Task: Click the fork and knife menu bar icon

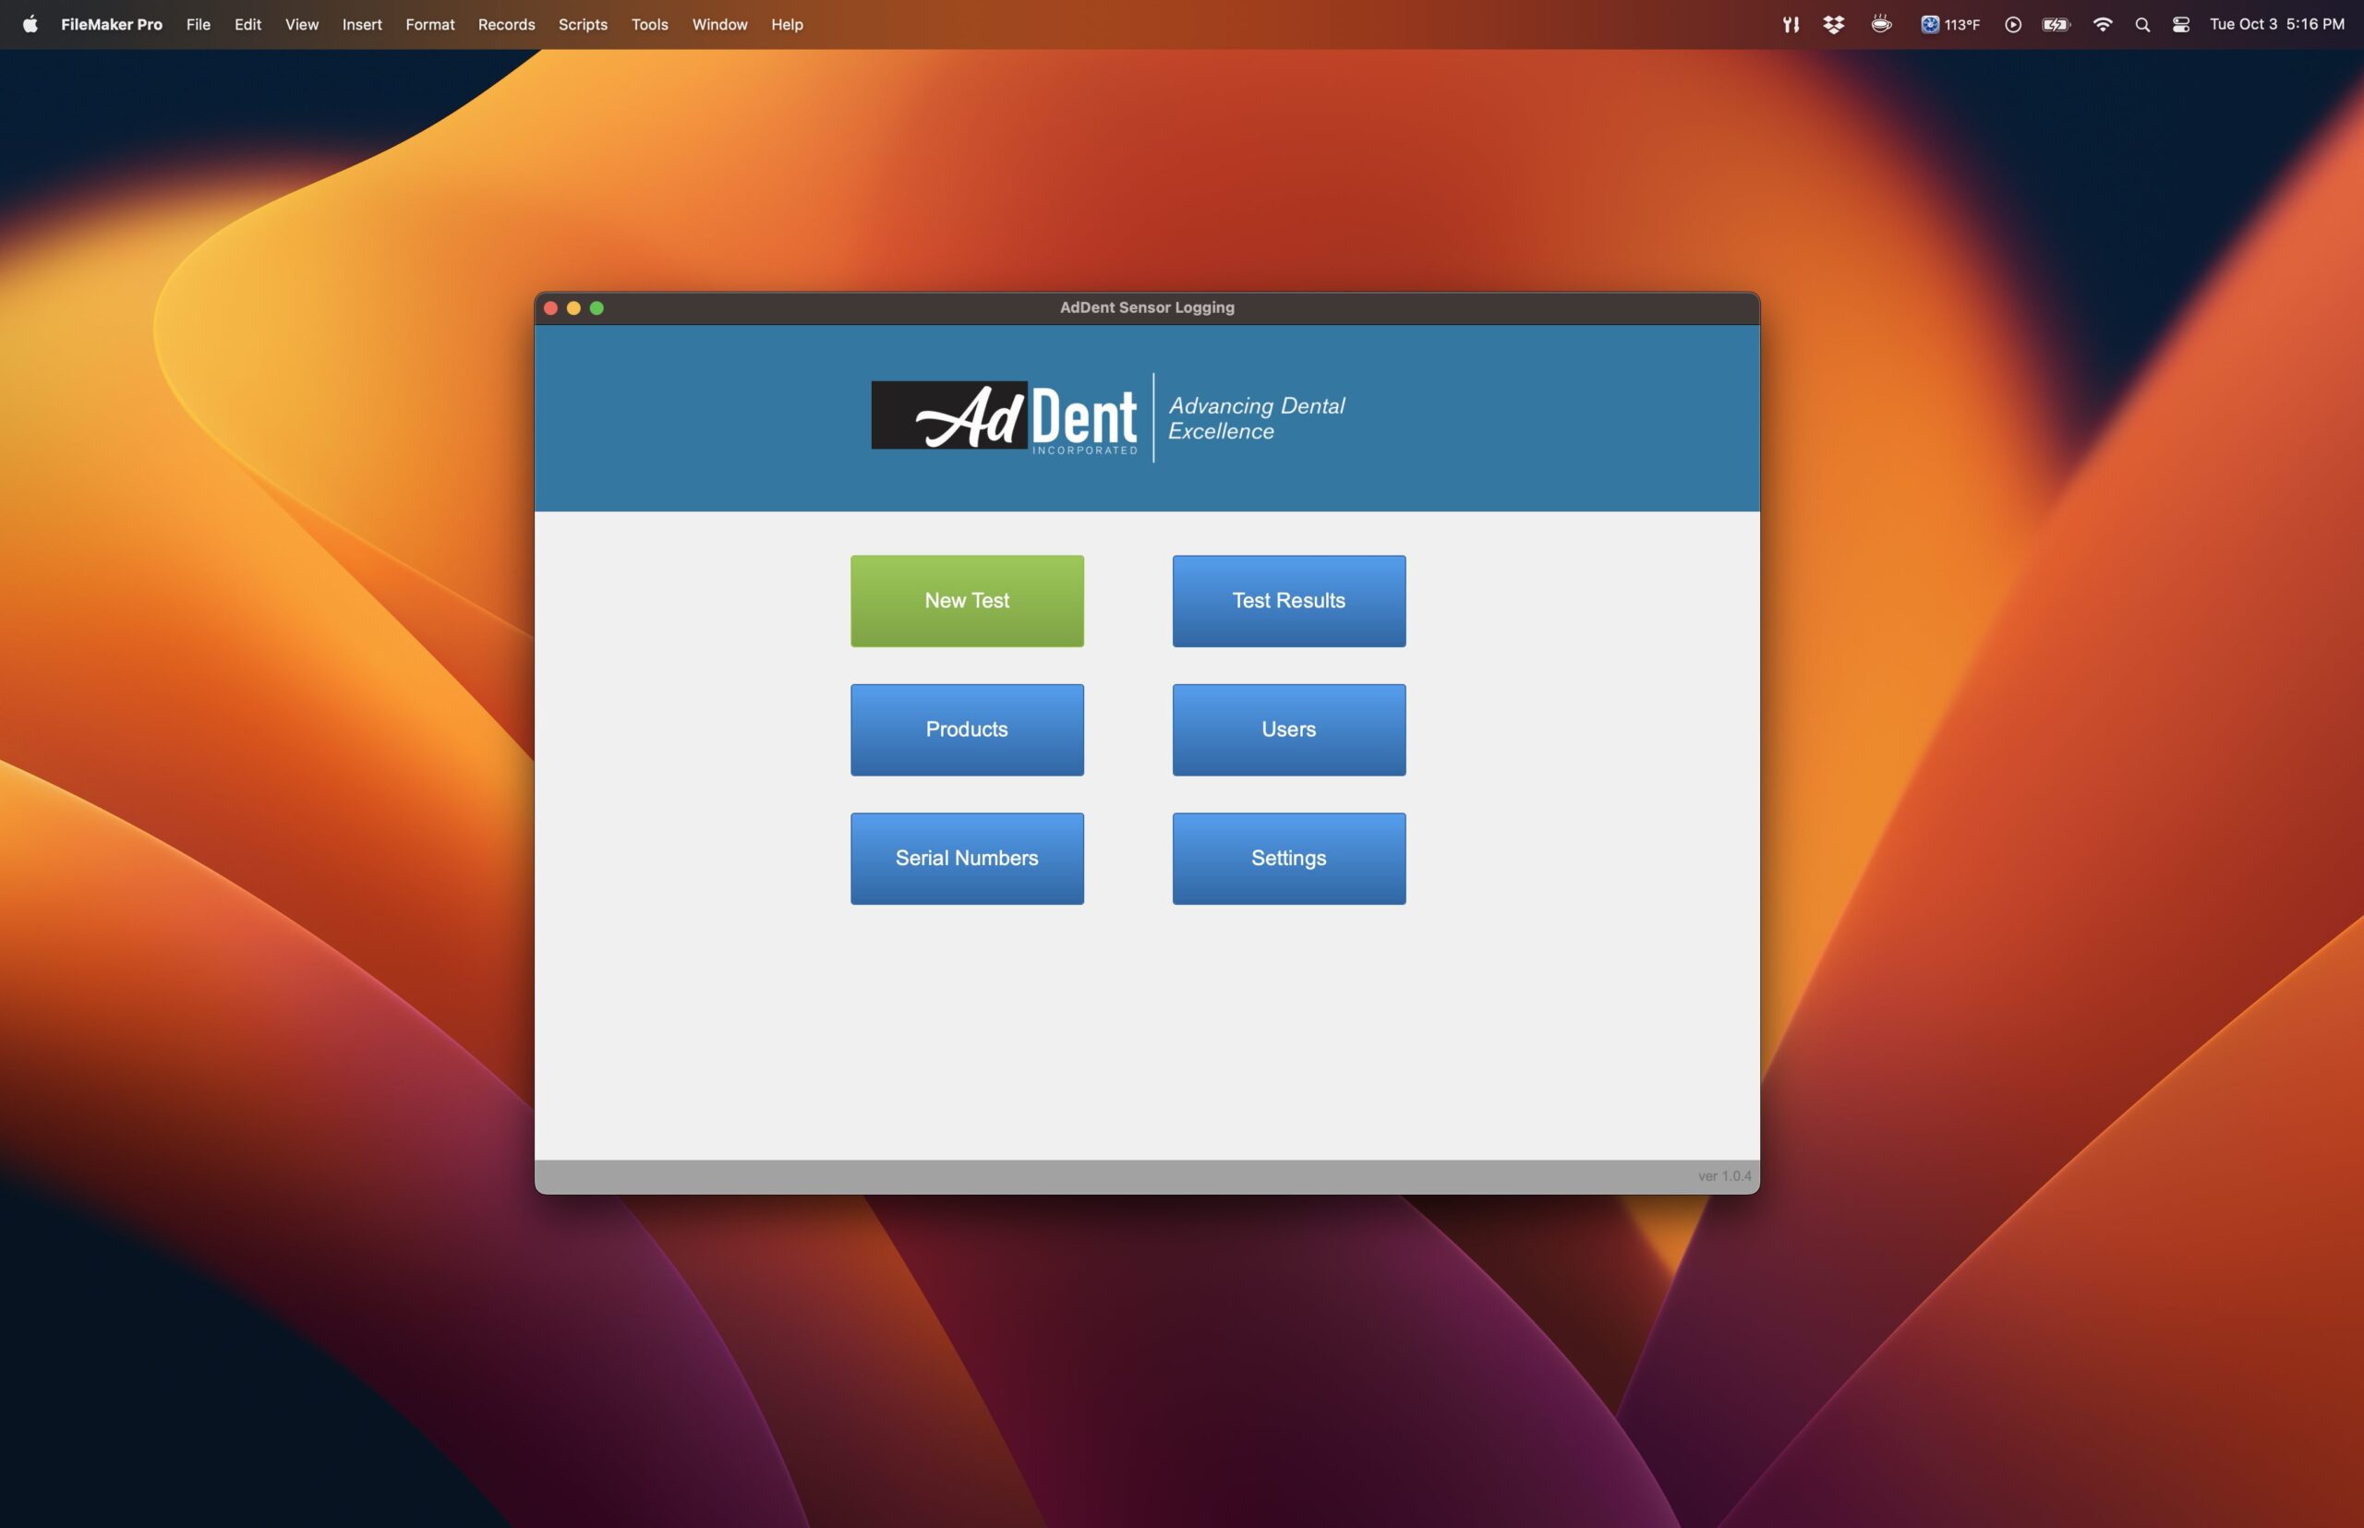Action: [x=1791, y=24]
